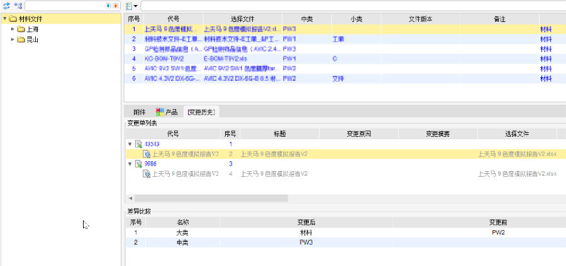Collapse the 43543 change order row
The image size is (566, 266).
[130, 144]
